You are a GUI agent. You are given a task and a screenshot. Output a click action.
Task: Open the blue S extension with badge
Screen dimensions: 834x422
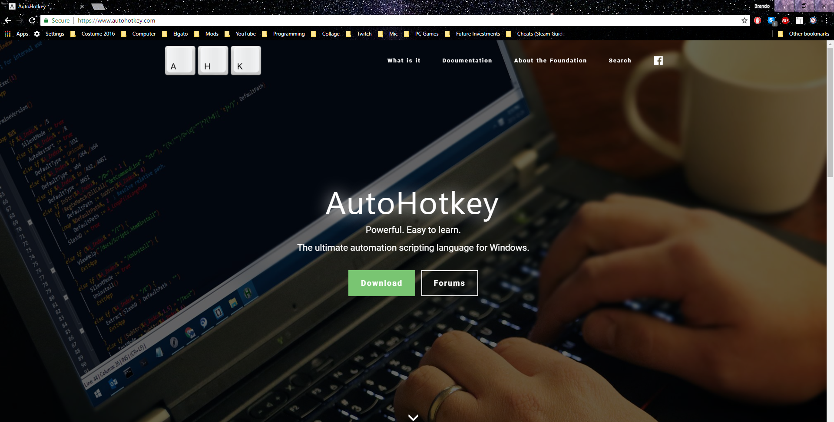click(772, 21)
